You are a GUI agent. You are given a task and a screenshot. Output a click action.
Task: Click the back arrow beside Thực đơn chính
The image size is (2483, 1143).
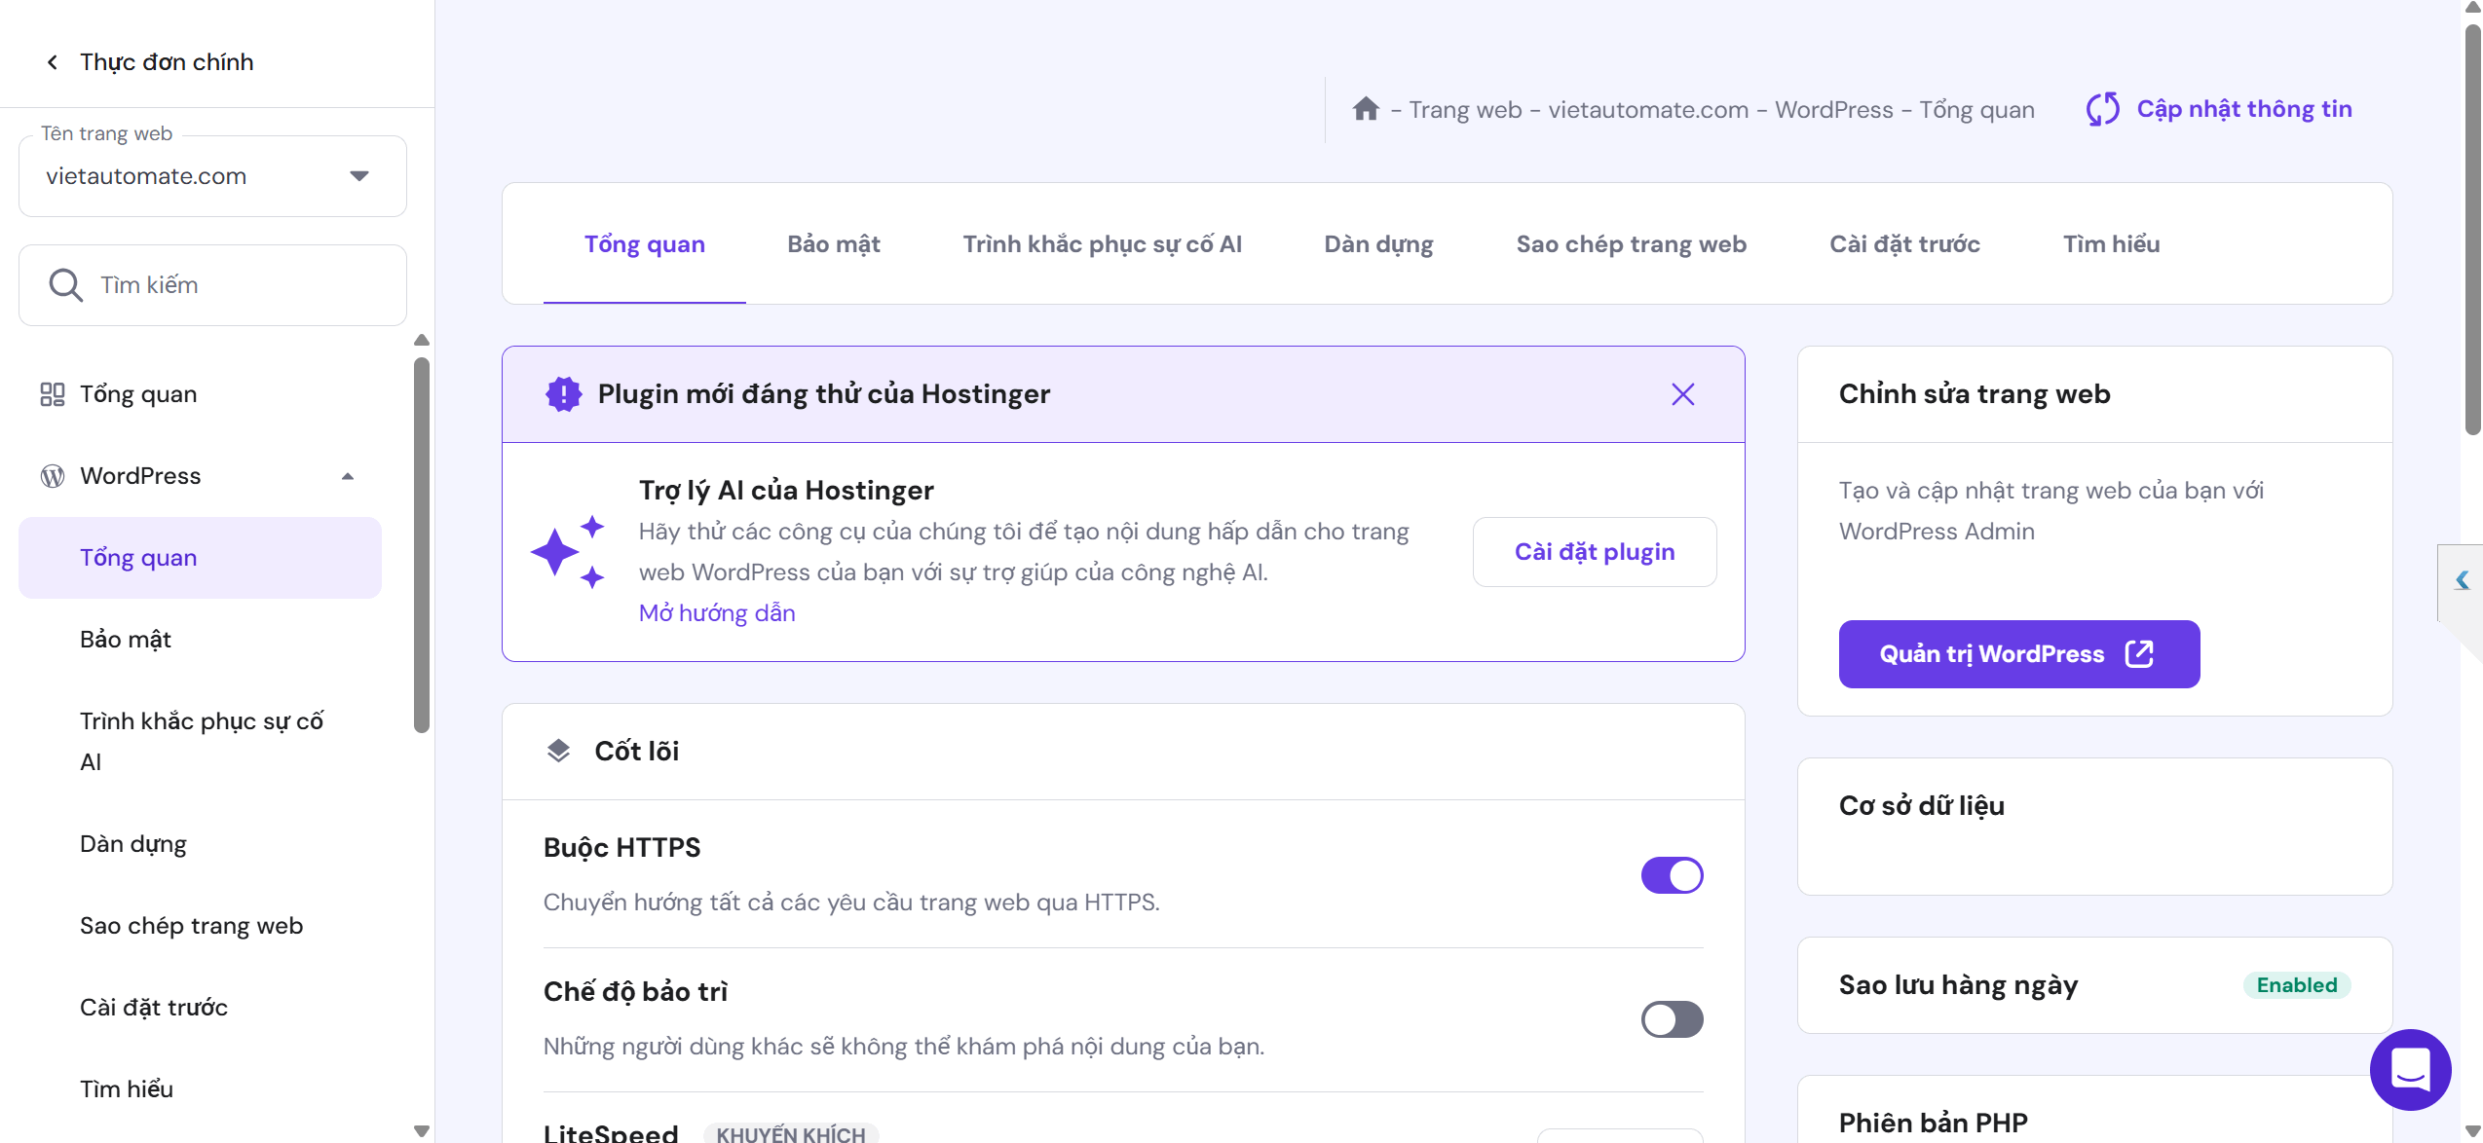(53, 62)
